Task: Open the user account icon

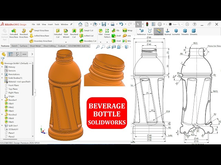Action: 187,24
